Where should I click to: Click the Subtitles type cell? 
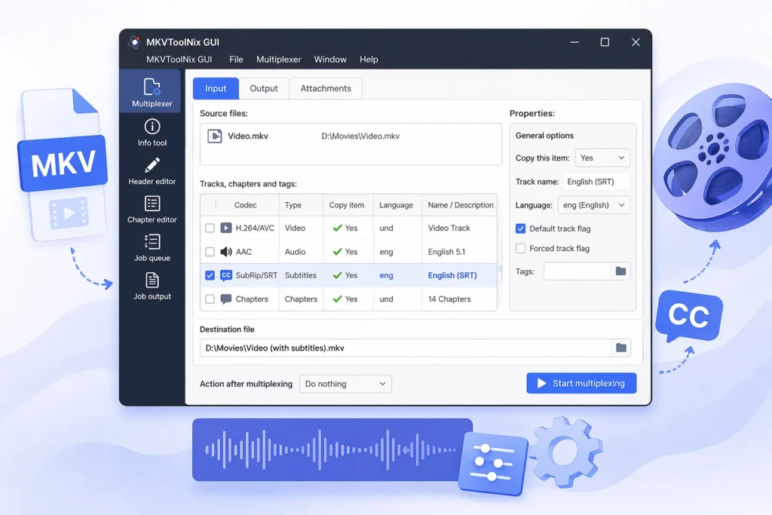pos(300,275)
